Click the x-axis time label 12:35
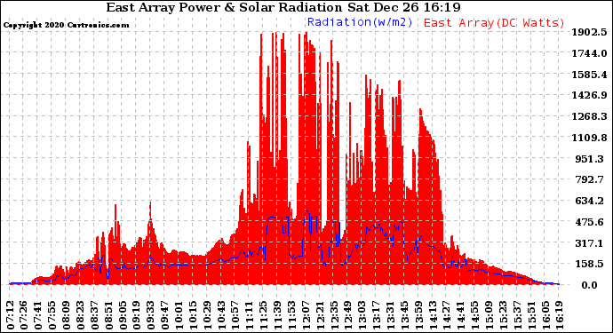Viewport: 613px width, 333px height. 334,315
